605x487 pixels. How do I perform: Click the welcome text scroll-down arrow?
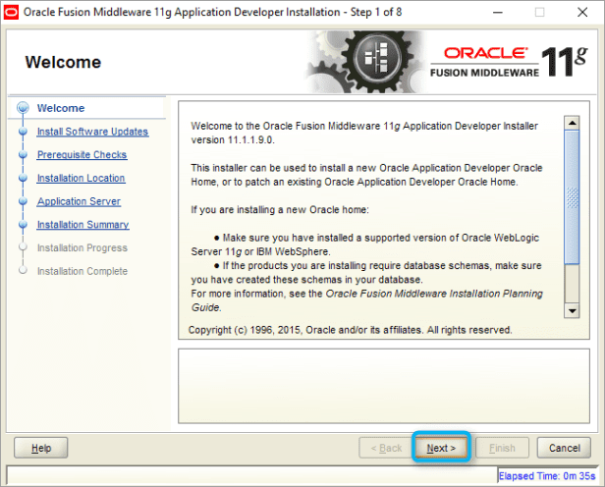click(572, 310)
